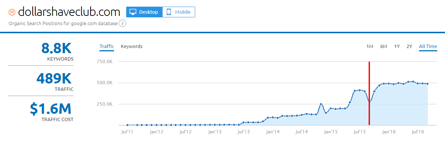Open the info icon after google.com database
The width and height of the screenshot is (445, 154).
click(122, 24)
